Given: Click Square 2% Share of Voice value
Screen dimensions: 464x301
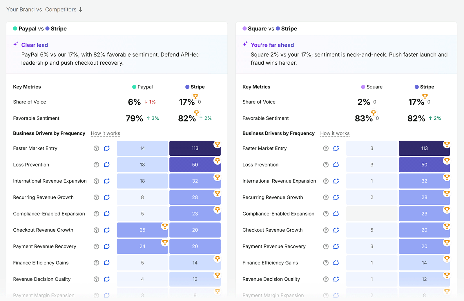Looking at the screenshot, I should (x=364, y=102).
